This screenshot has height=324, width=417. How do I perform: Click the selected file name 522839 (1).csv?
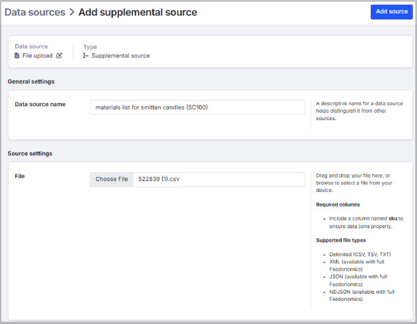[x=159, y=179]
